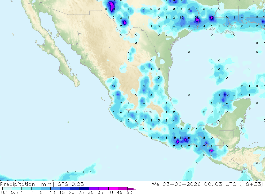Click the 'GFS 0.25' model label
The height and width of the screenshot is (194, 265).
pyautogui.click(x=71, y=184)
